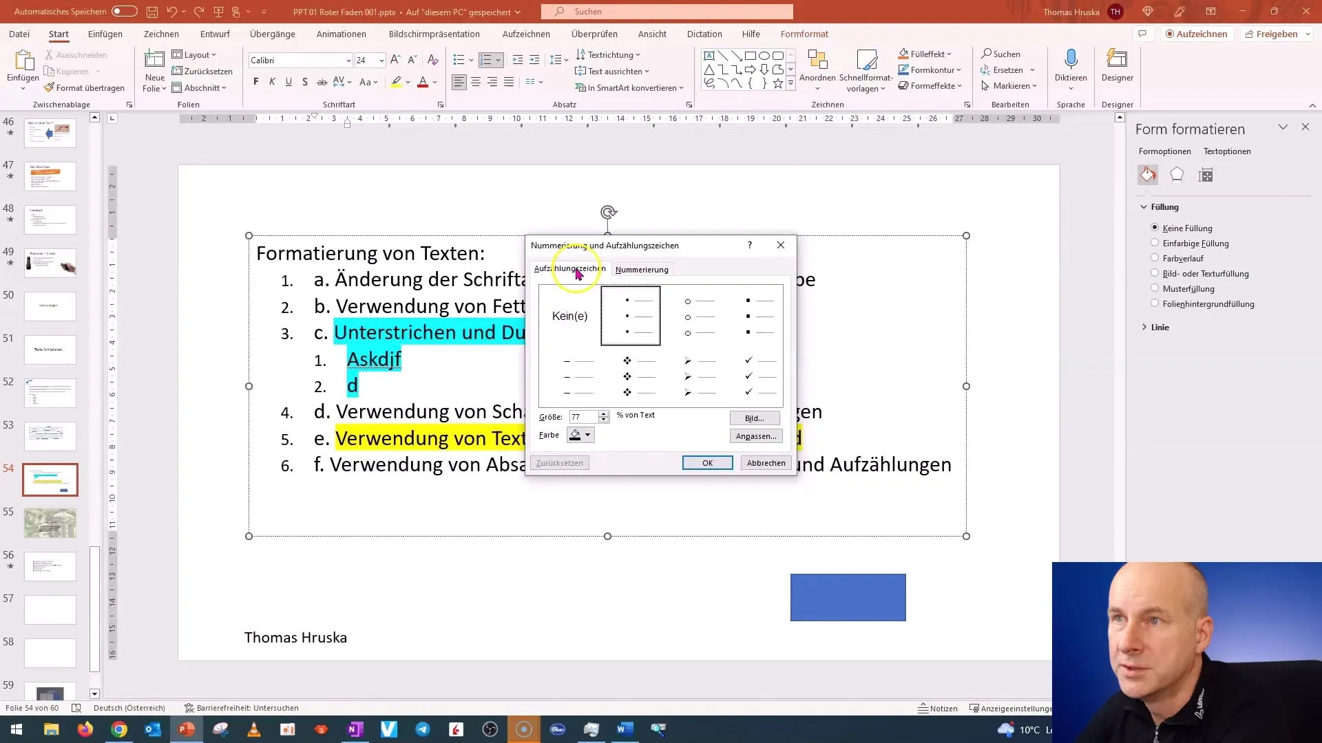
Task: Open the font size dropdown showing 24
Action: pyautogui.click(x=381, y=61)
